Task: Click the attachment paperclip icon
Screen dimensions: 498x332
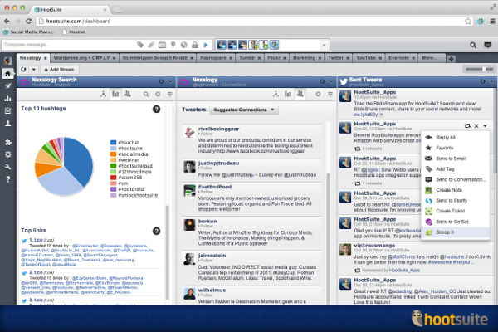Action: pos(151,45)
